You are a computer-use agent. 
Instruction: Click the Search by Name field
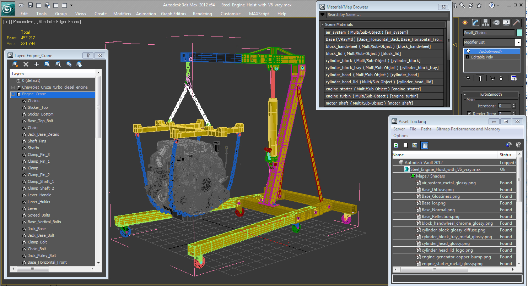click(387, 15)
